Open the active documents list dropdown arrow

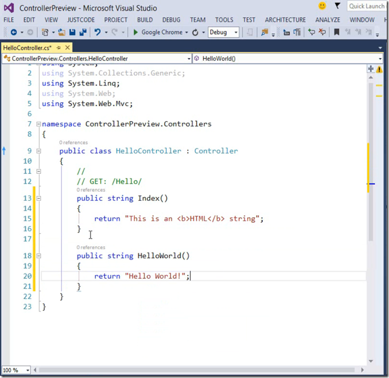(x=380, y=48)
